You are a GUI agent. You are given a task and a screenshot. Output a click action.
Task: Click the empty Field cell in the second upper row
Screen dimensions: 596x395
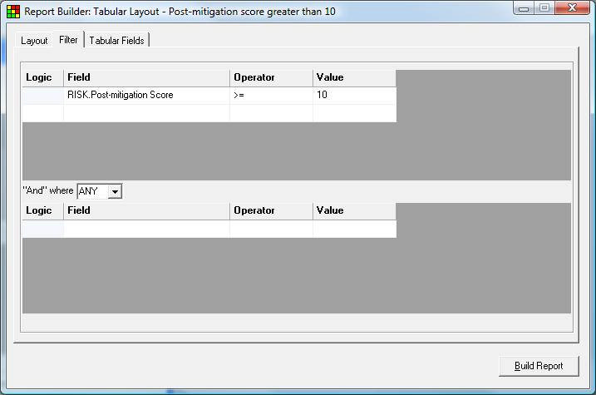tap(147, 113)
